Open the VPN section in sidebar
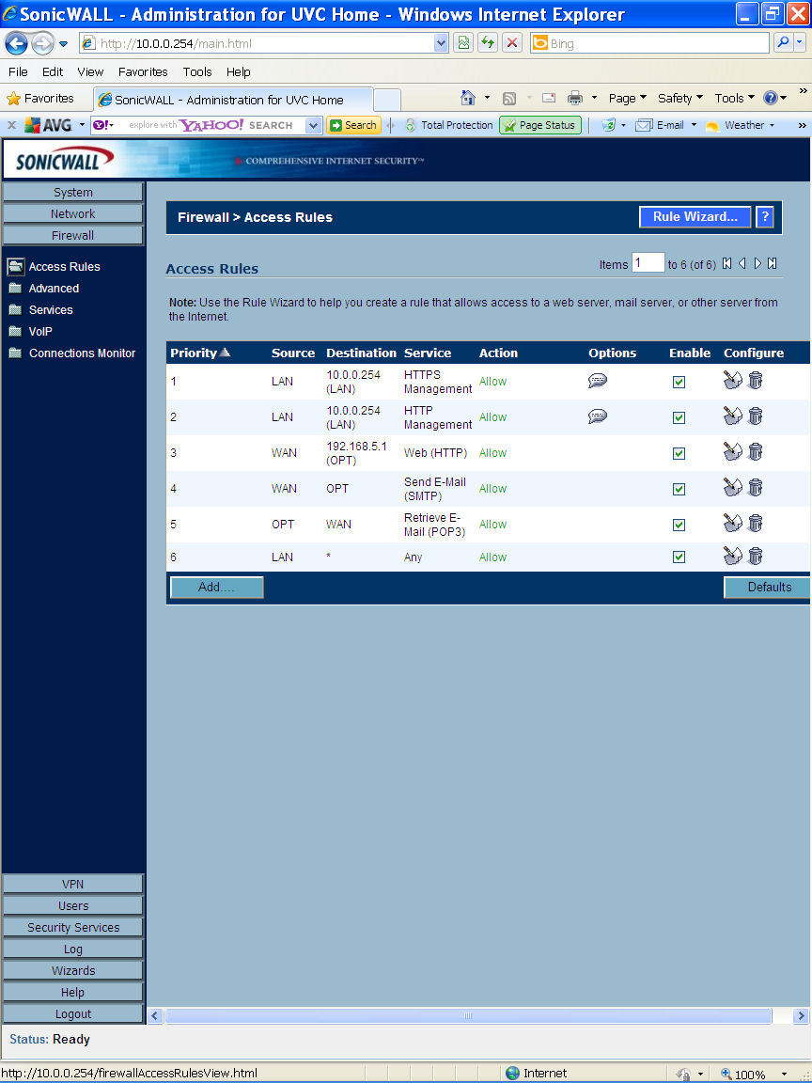 73,884
